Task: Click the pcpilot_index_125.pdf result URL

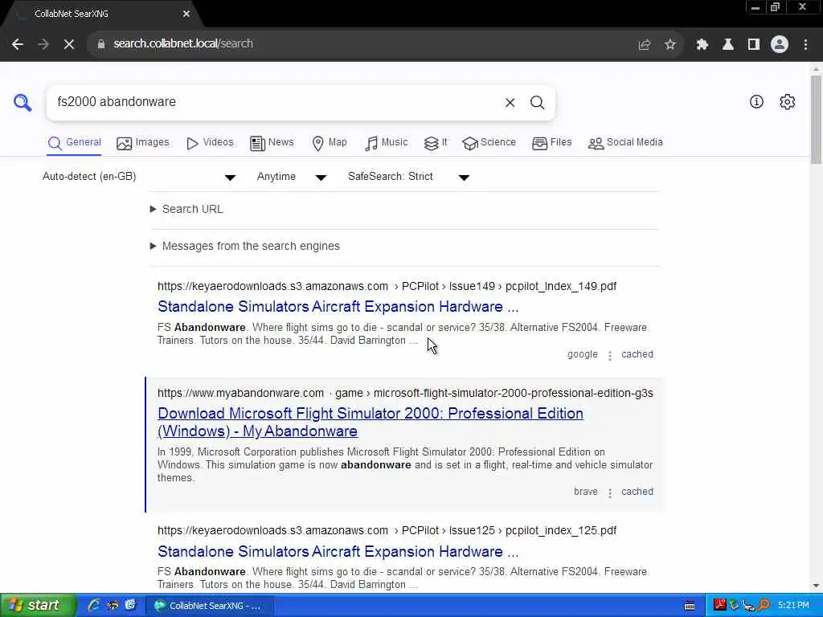Action: tap(387, 531)
